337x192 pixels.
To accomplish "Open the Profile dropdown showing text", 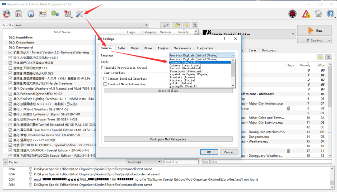I will pyautogui.click(x=82, y=25).
